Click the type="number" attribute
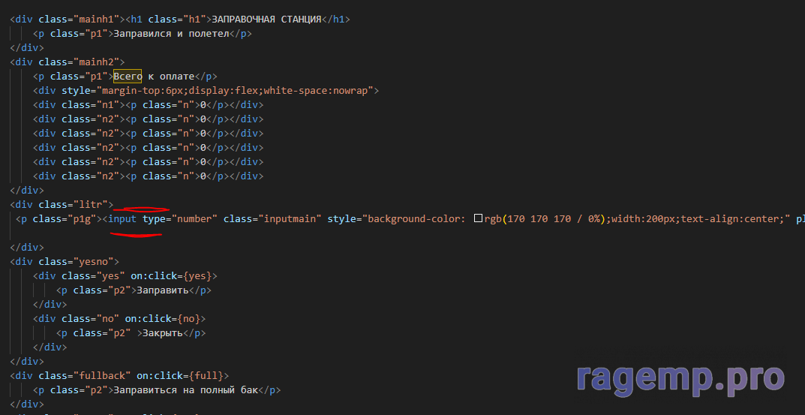Screen dimensions: 805x415 [180, 219]
